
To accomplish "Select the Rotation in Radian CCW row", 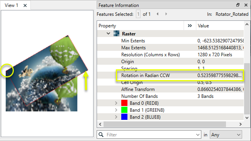I will click(x=170, y=75).
